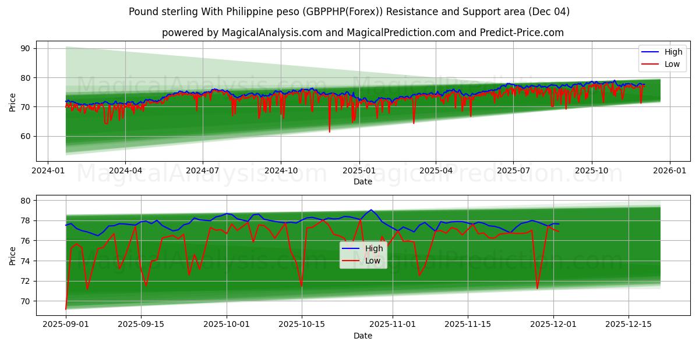The image size is (699, 349).
Task: Click the bottom chart Date axis label
Action: tap(362, 336)
